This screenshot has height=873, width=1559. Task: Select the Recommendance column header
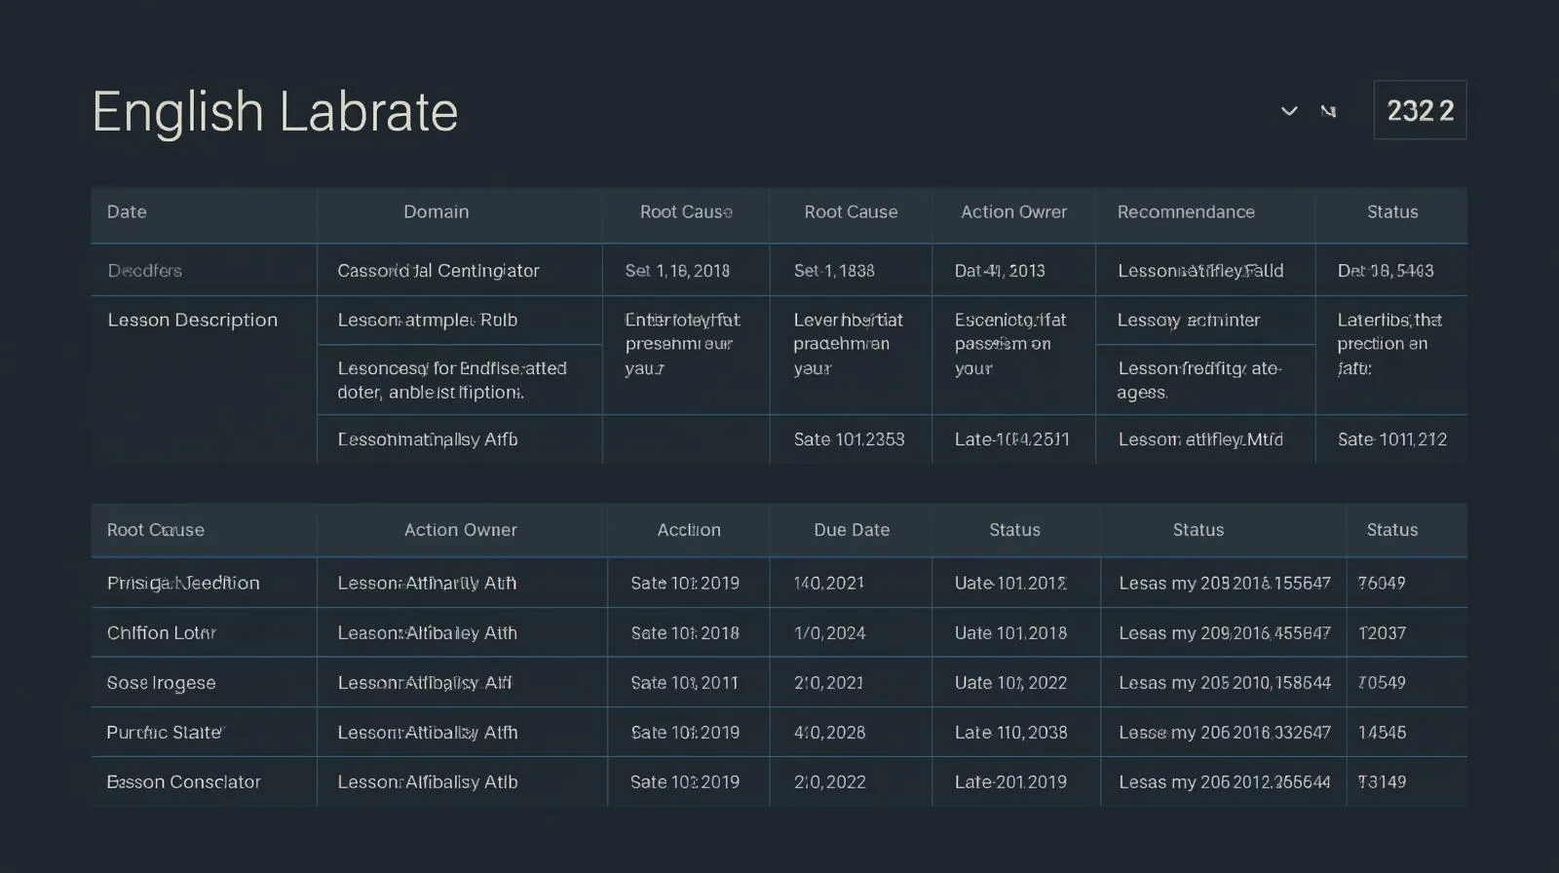pyautogui.click(x=1186, y=212)
